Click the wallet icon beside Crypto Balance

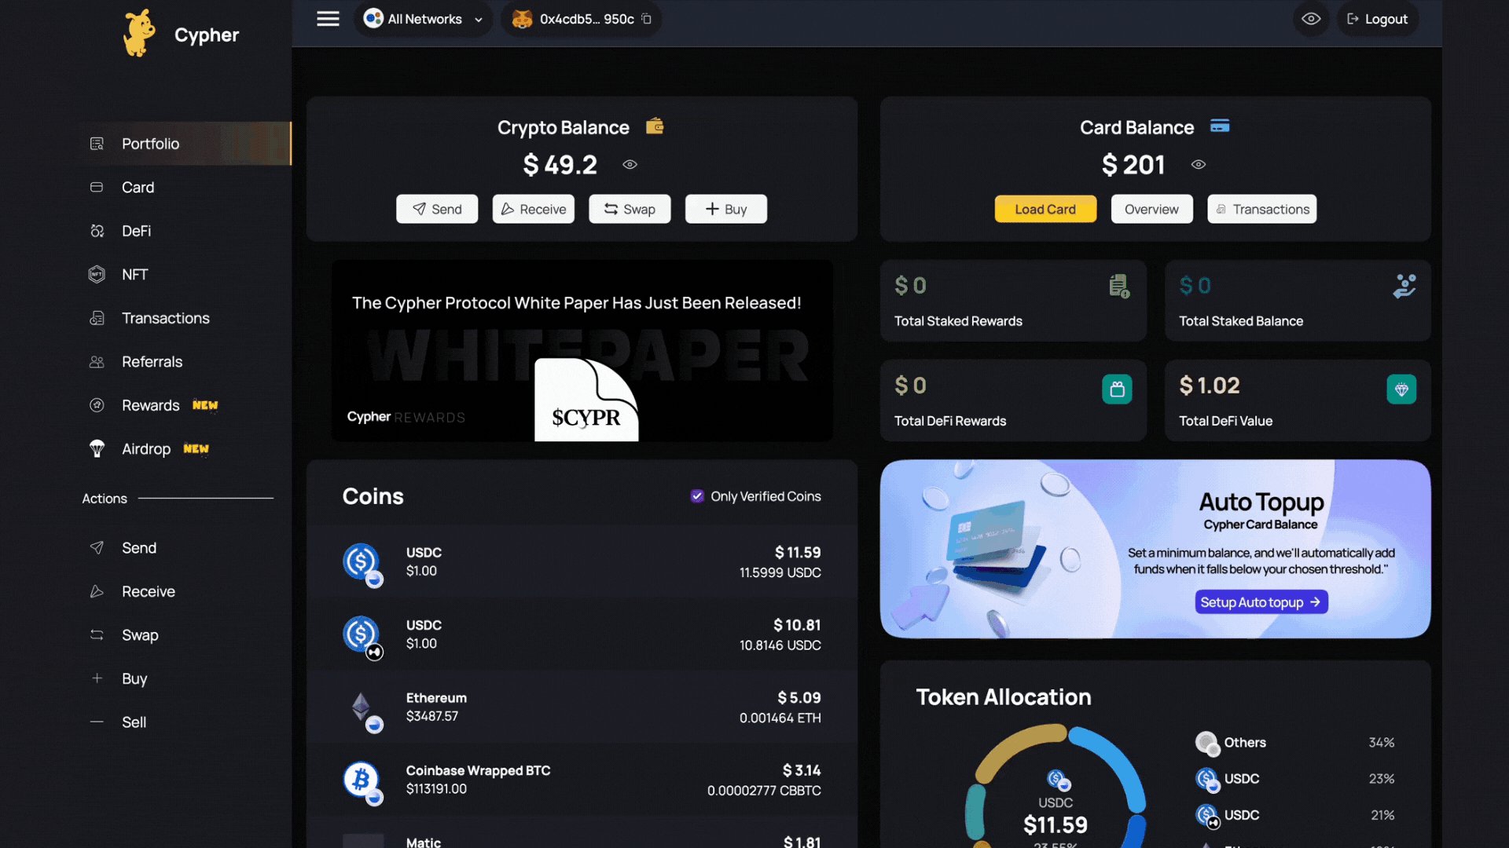click(655, 126)
